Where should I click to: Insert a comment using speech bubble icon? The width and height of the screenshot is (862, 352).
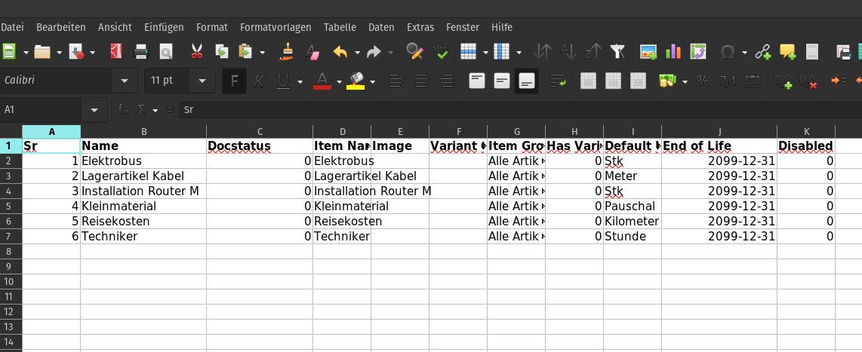tap(787, 52)
